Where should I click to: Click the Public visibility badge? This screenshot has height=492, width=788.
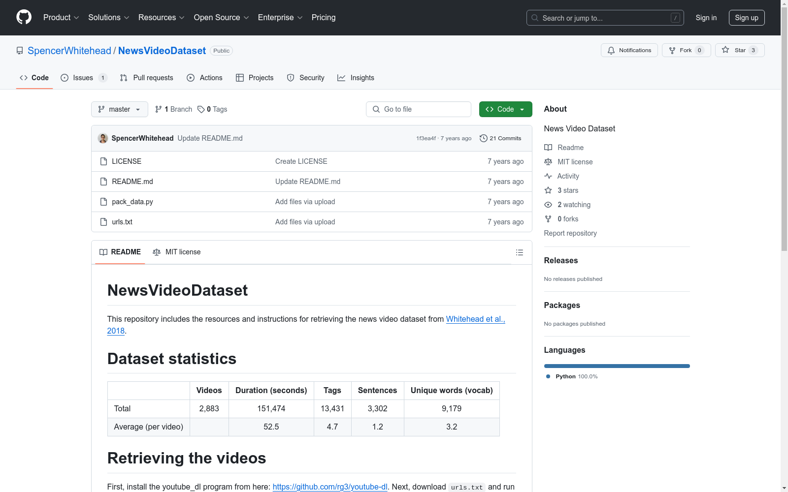point(222,51)
